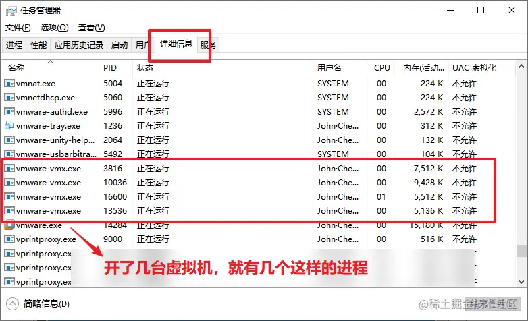Screen dimensions: 528x321
Task: Click PID value 16600
Action: click(115, 196)
